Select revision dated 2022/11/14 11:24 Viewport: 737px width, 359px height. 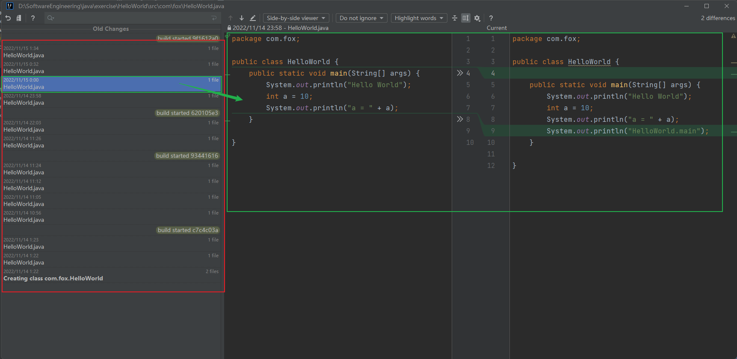[111, 169]
